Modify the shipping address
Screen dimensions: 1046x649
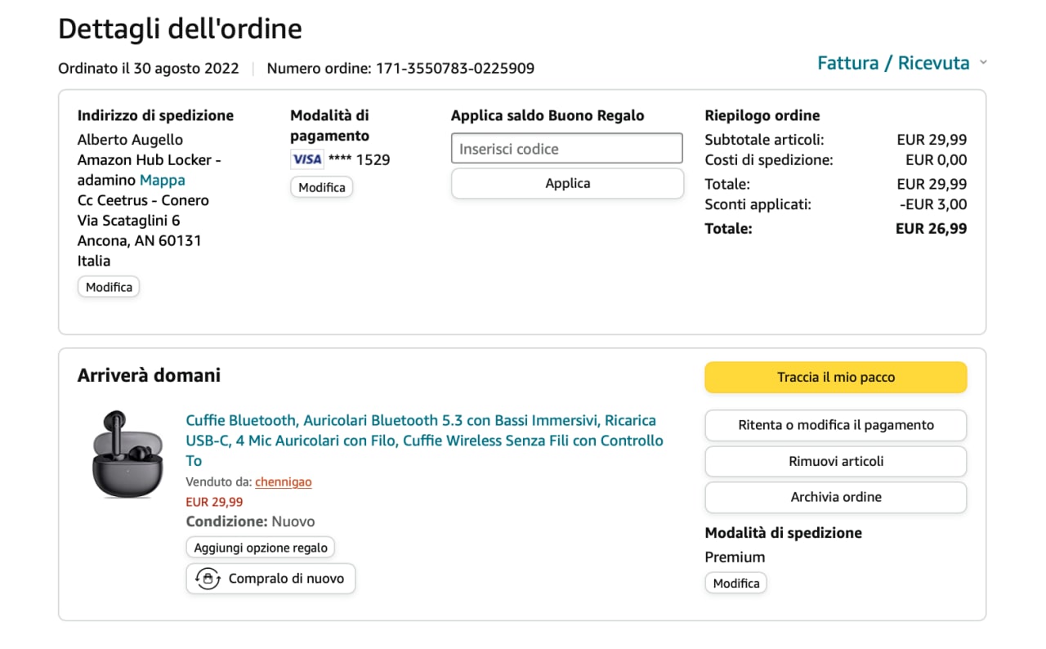(109, 287)
